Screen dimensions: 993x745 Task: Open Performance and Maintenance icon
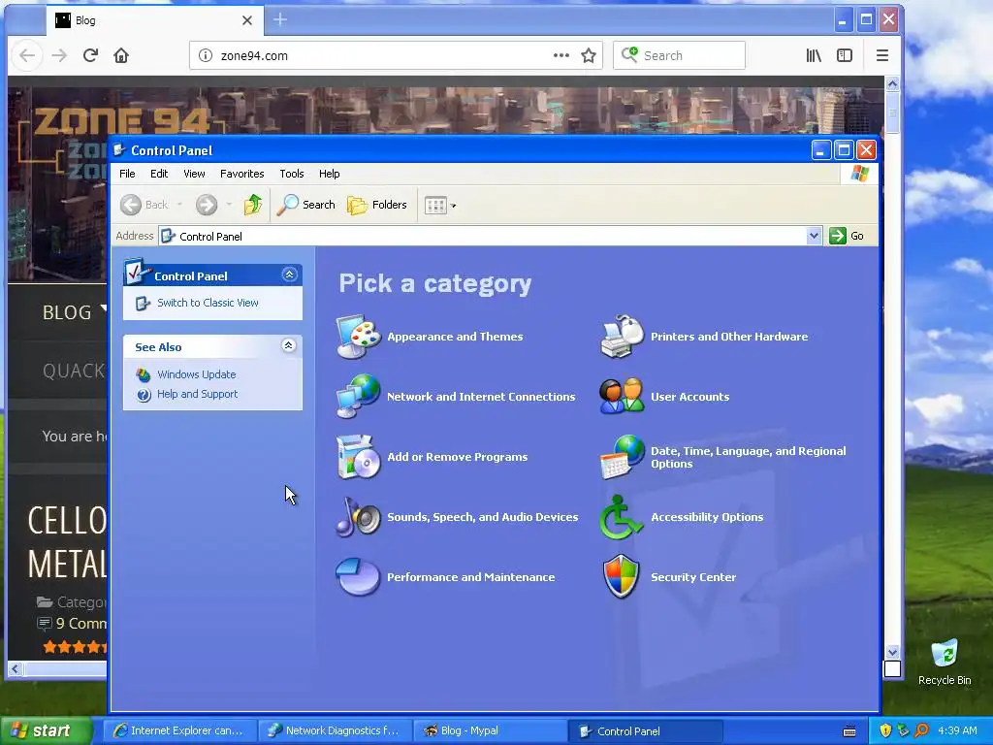359,577
